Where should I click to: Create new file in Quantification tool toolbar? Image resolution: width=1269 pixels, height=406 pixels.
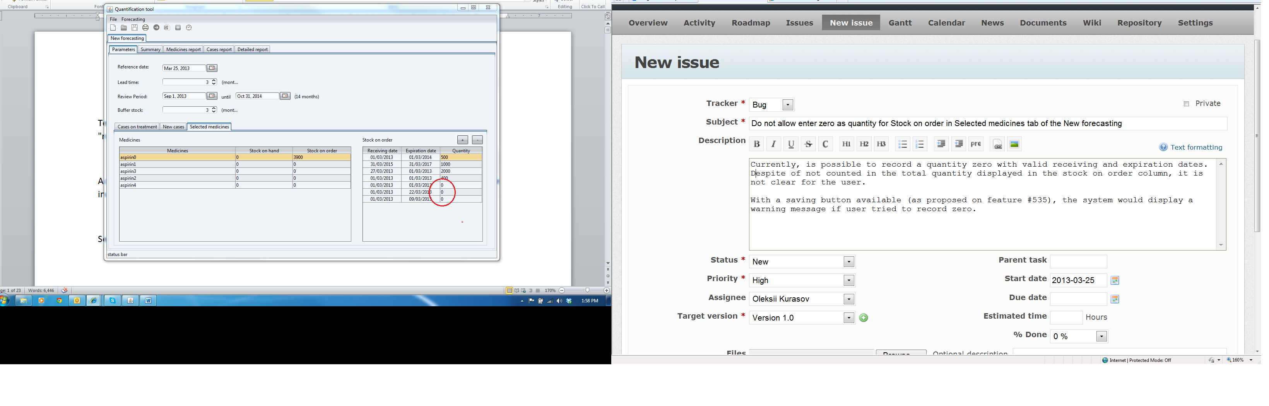coord(114,28)
